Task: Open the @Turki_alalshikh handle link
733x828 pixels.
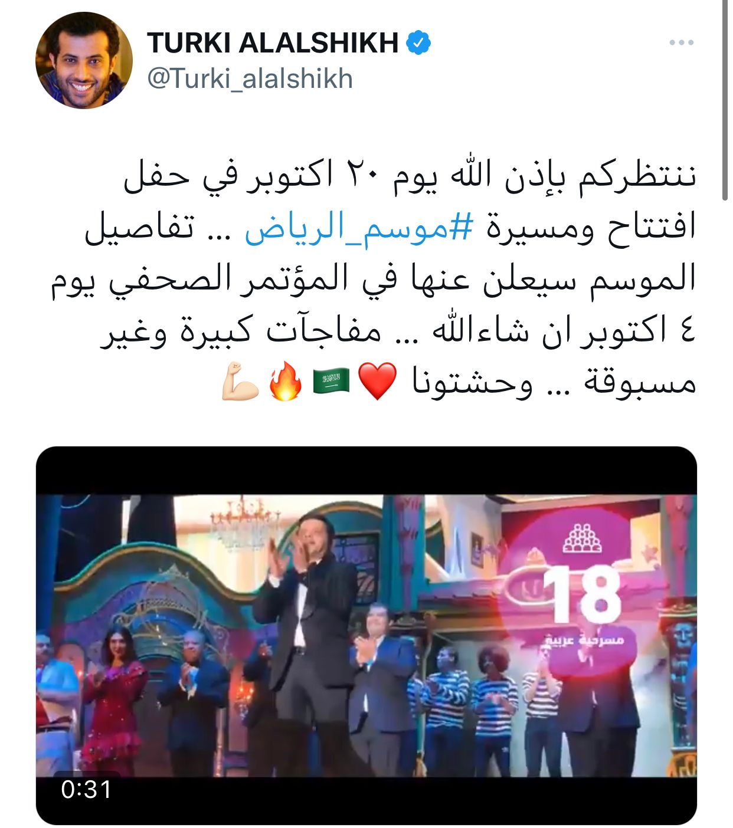Action: pyautogui.click(x=250, y=79)
